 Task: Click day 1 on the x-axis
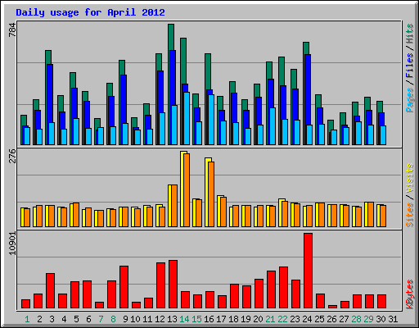(27, 319)
